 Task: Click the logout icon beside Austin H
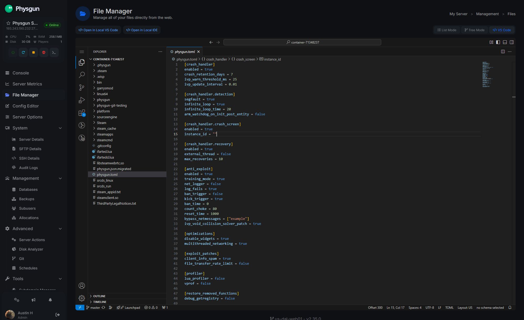pyautogui.click(x=58, y=315)
